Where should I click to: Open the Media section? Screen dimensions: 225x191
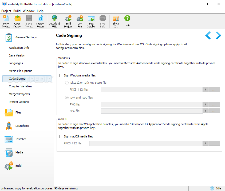(14, 152)
